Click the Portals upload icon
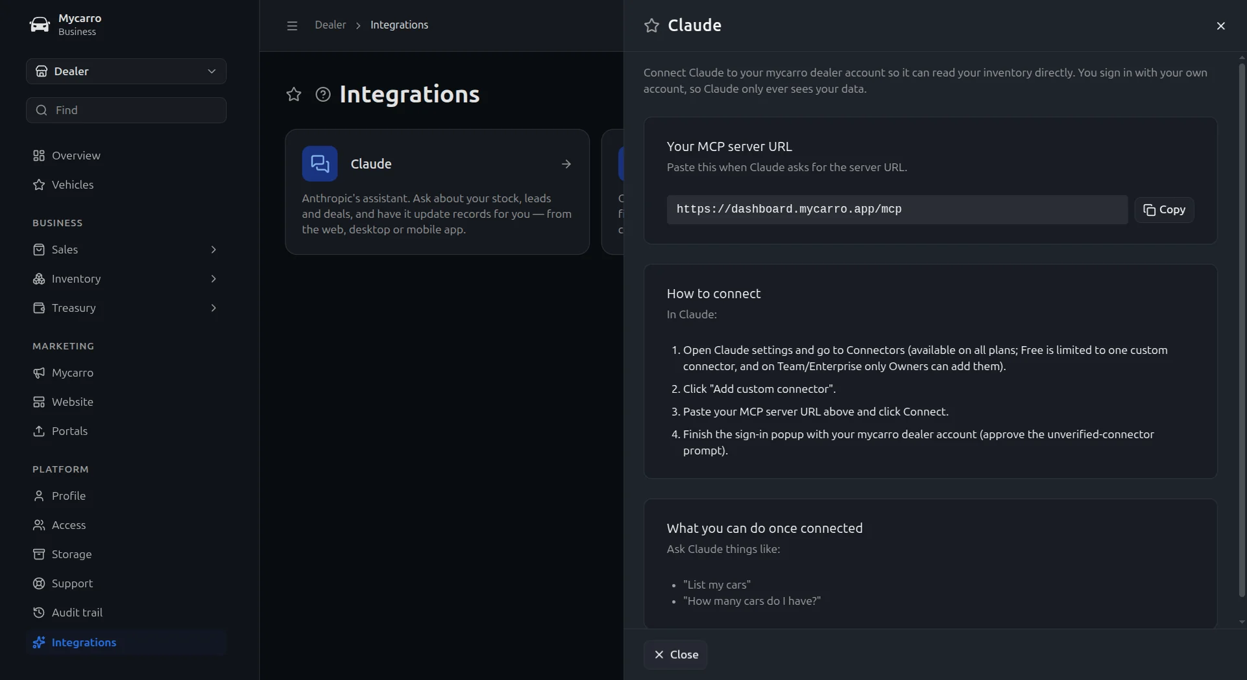The width and height of the screenshot is (1247, 680). point(39,431)
